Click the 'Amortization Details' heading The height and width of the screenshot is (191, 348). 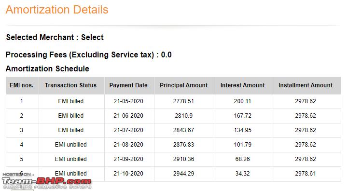pos(57,10)
